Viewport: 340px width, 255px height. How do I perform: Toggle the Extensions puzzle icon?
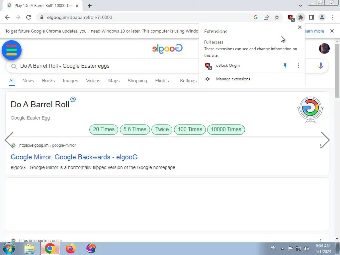[x=301, y=17]
